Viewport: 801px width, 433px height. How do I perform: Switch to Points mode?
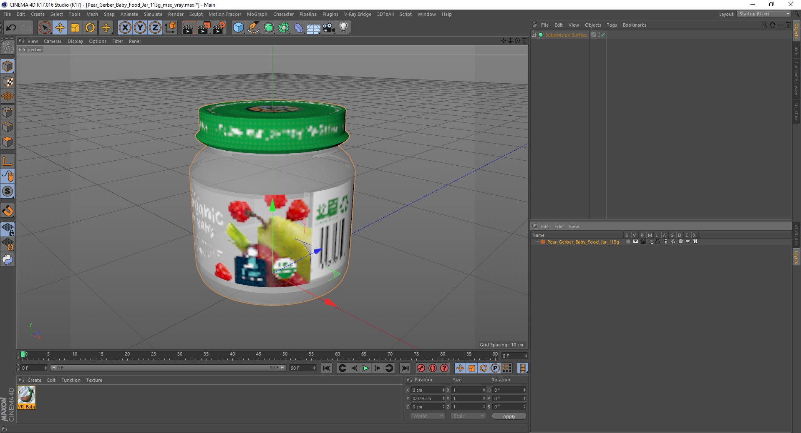pyautogui.click(x=8, y=112)
